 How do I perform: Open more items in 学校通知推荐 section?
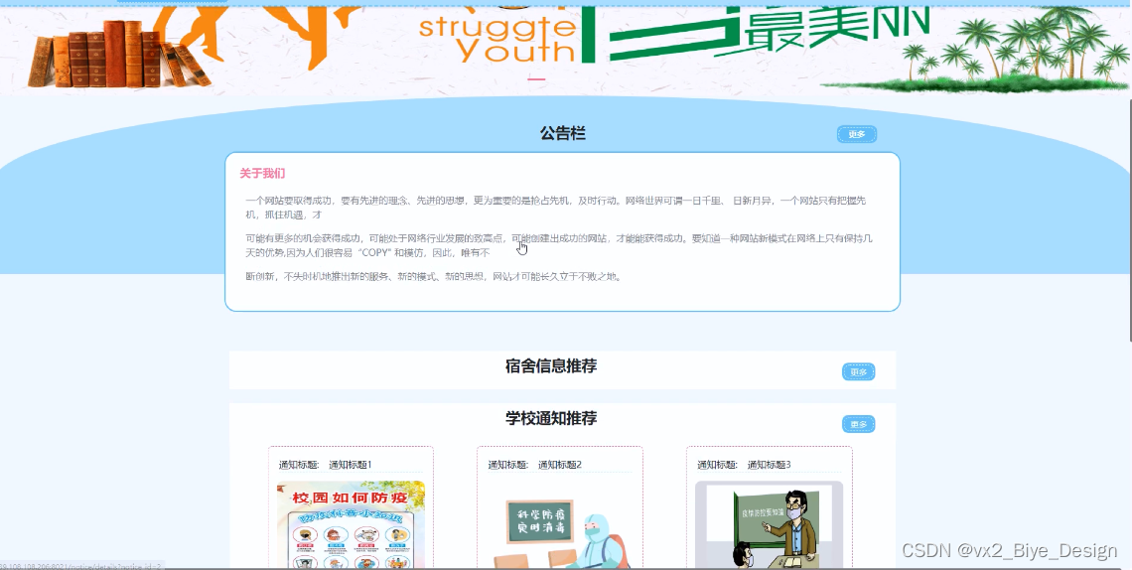(x=858, y=424)
